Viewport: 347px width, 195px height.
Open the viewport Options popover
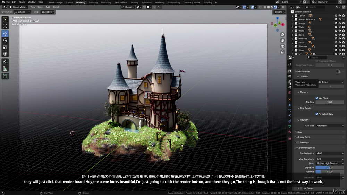(280, 12)
